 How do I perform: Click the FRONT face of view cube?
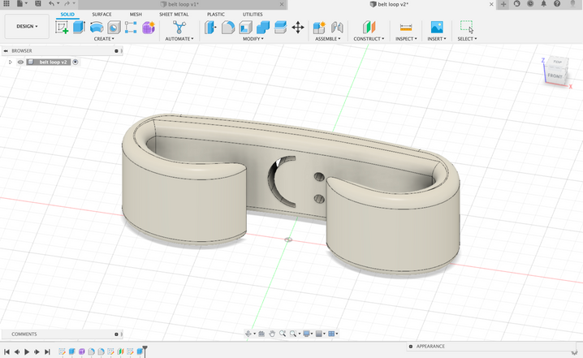[x=554, y=75]
